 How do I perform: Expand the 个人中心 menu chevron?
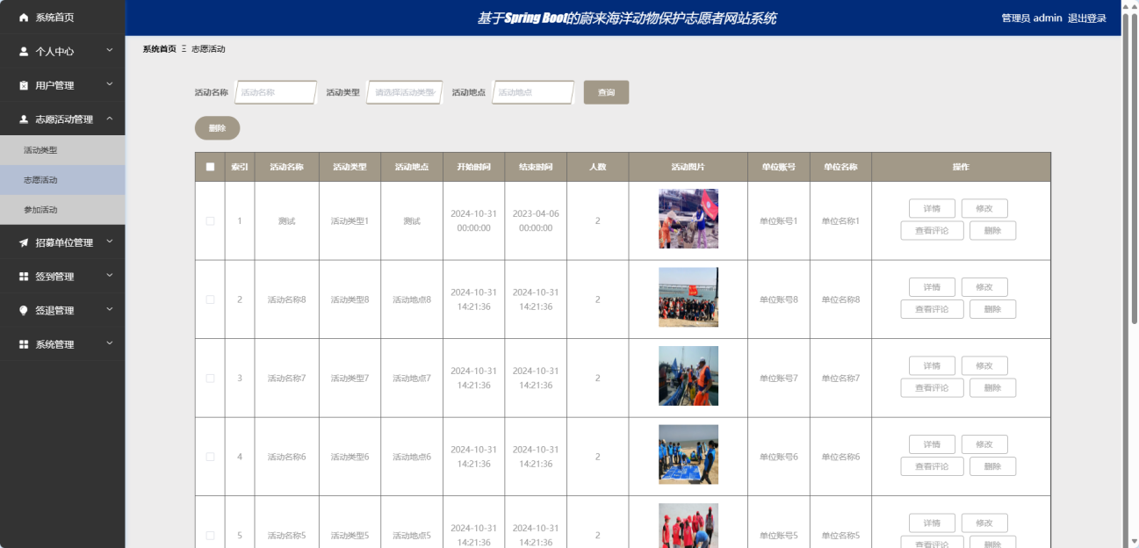click(x=110, y=51)
